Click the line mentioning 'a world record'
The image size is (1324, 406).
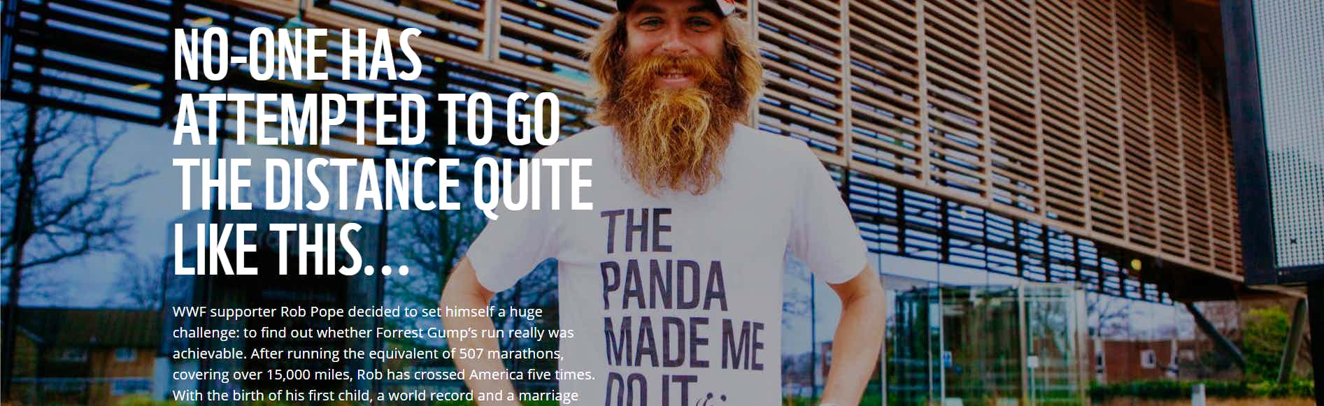click(x=376, y=396)
